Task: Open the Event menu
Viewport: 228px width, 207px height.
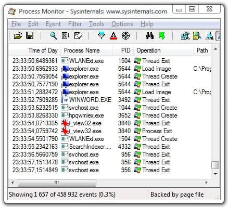Action: [x=53, y=24]
